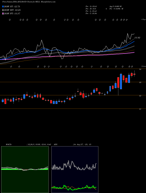Open the dark blue ADX indicator chart panel

coord(75,170)
